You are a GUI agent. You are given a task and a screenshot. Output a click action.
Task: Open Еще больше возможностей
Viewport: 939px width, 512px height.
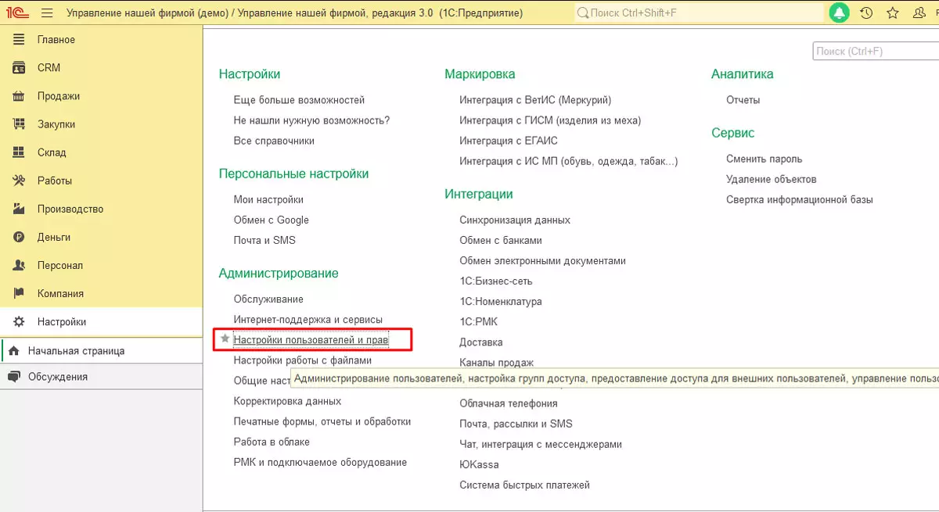pos(299,100)
